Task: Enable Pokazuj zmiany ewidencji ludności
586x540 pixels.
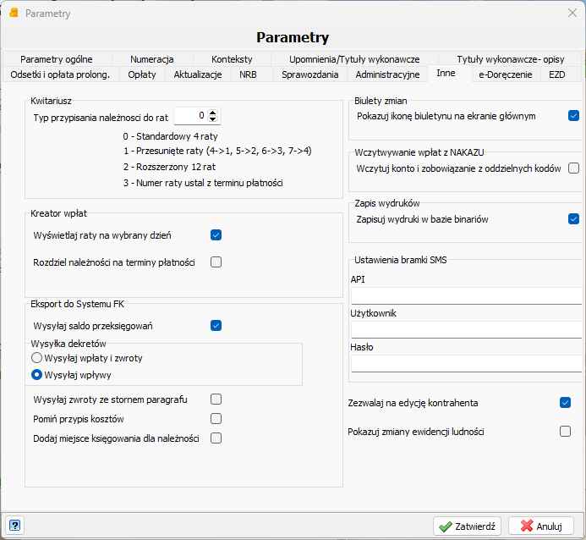Action: click(x=565, y=431)
